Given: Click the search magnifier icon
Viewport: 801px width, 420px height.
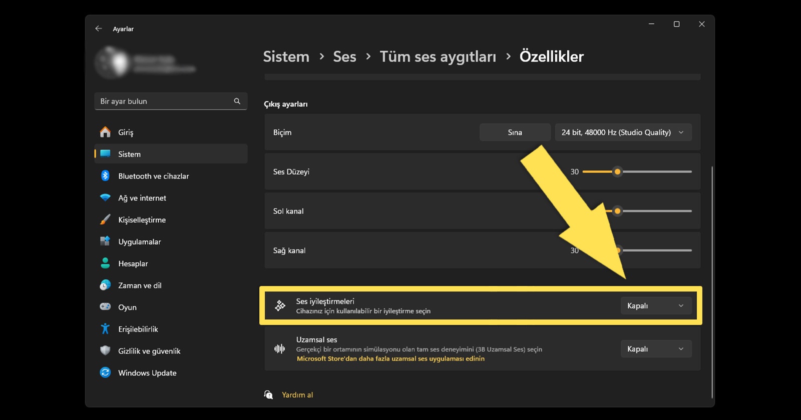Looking at the screenshot, I should click(x=237, y=101).
